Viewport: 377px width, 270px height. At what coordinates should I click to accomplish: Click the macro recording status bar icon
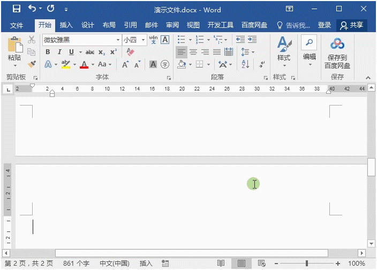165,263
